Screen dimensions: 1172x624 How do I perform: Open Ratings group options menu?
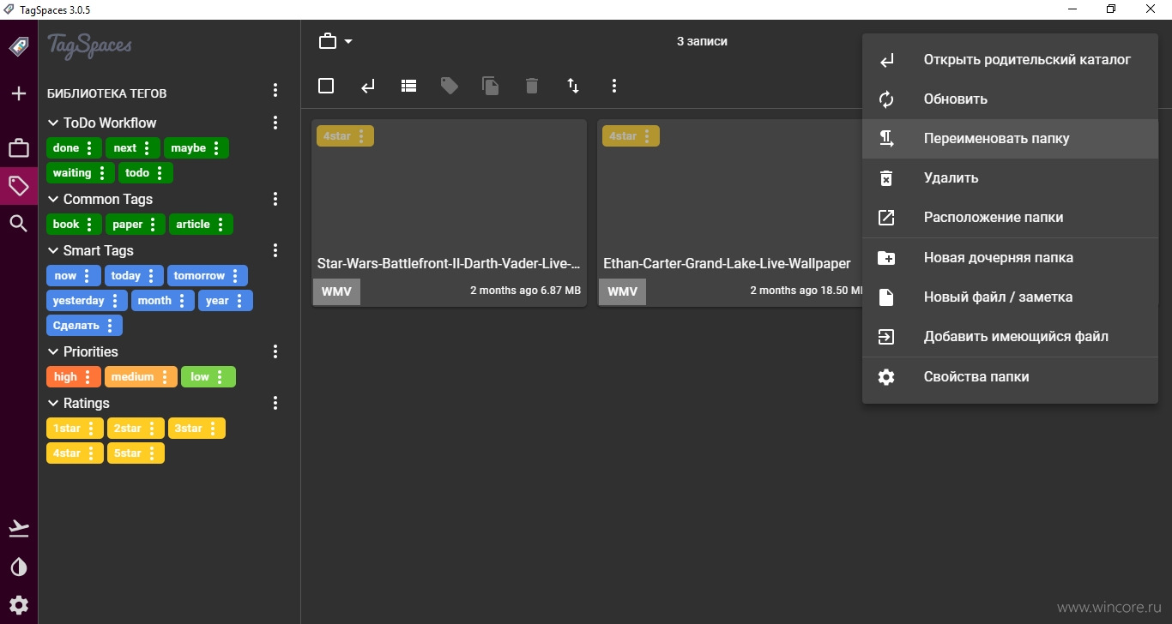point(275,403)
